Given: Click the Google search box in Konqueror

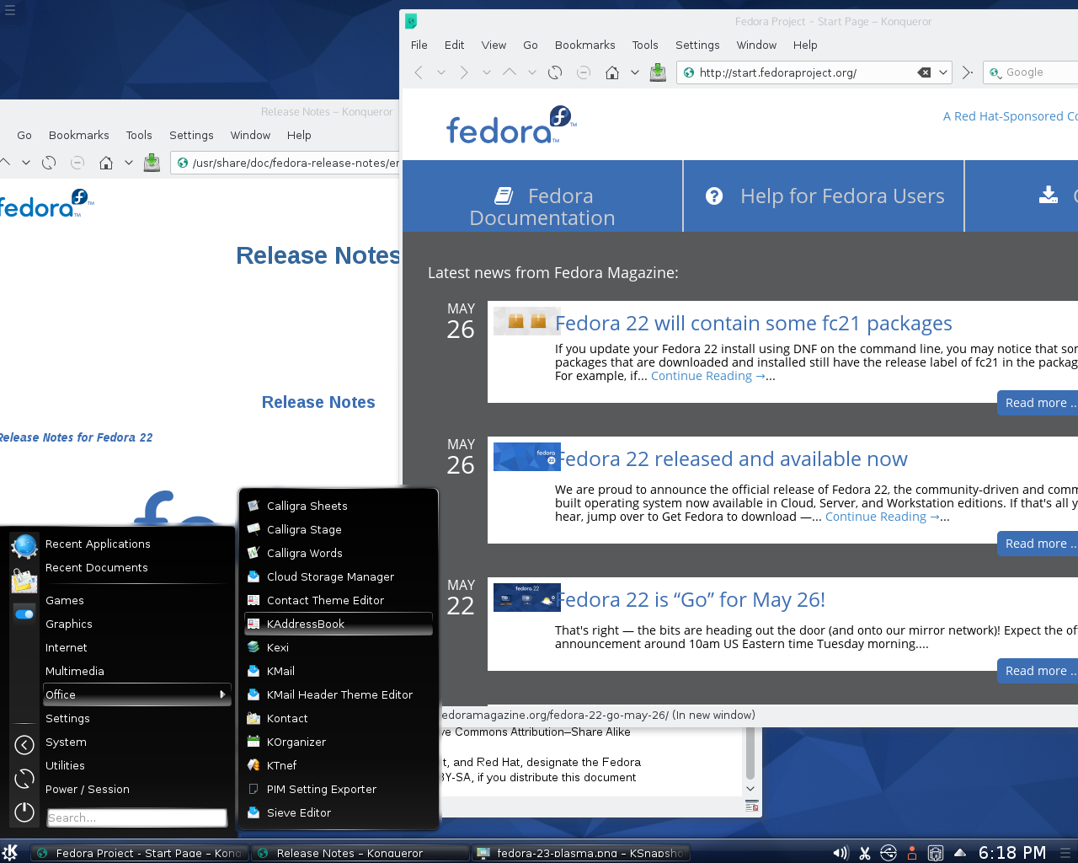Looking at the screenshot, I should (1032, 72).
